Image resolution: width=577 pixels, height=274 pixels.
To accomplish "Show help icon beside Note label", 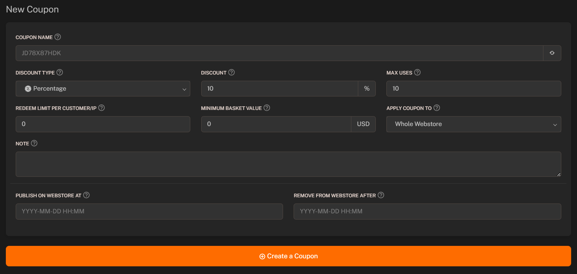I will pos(34,143).
